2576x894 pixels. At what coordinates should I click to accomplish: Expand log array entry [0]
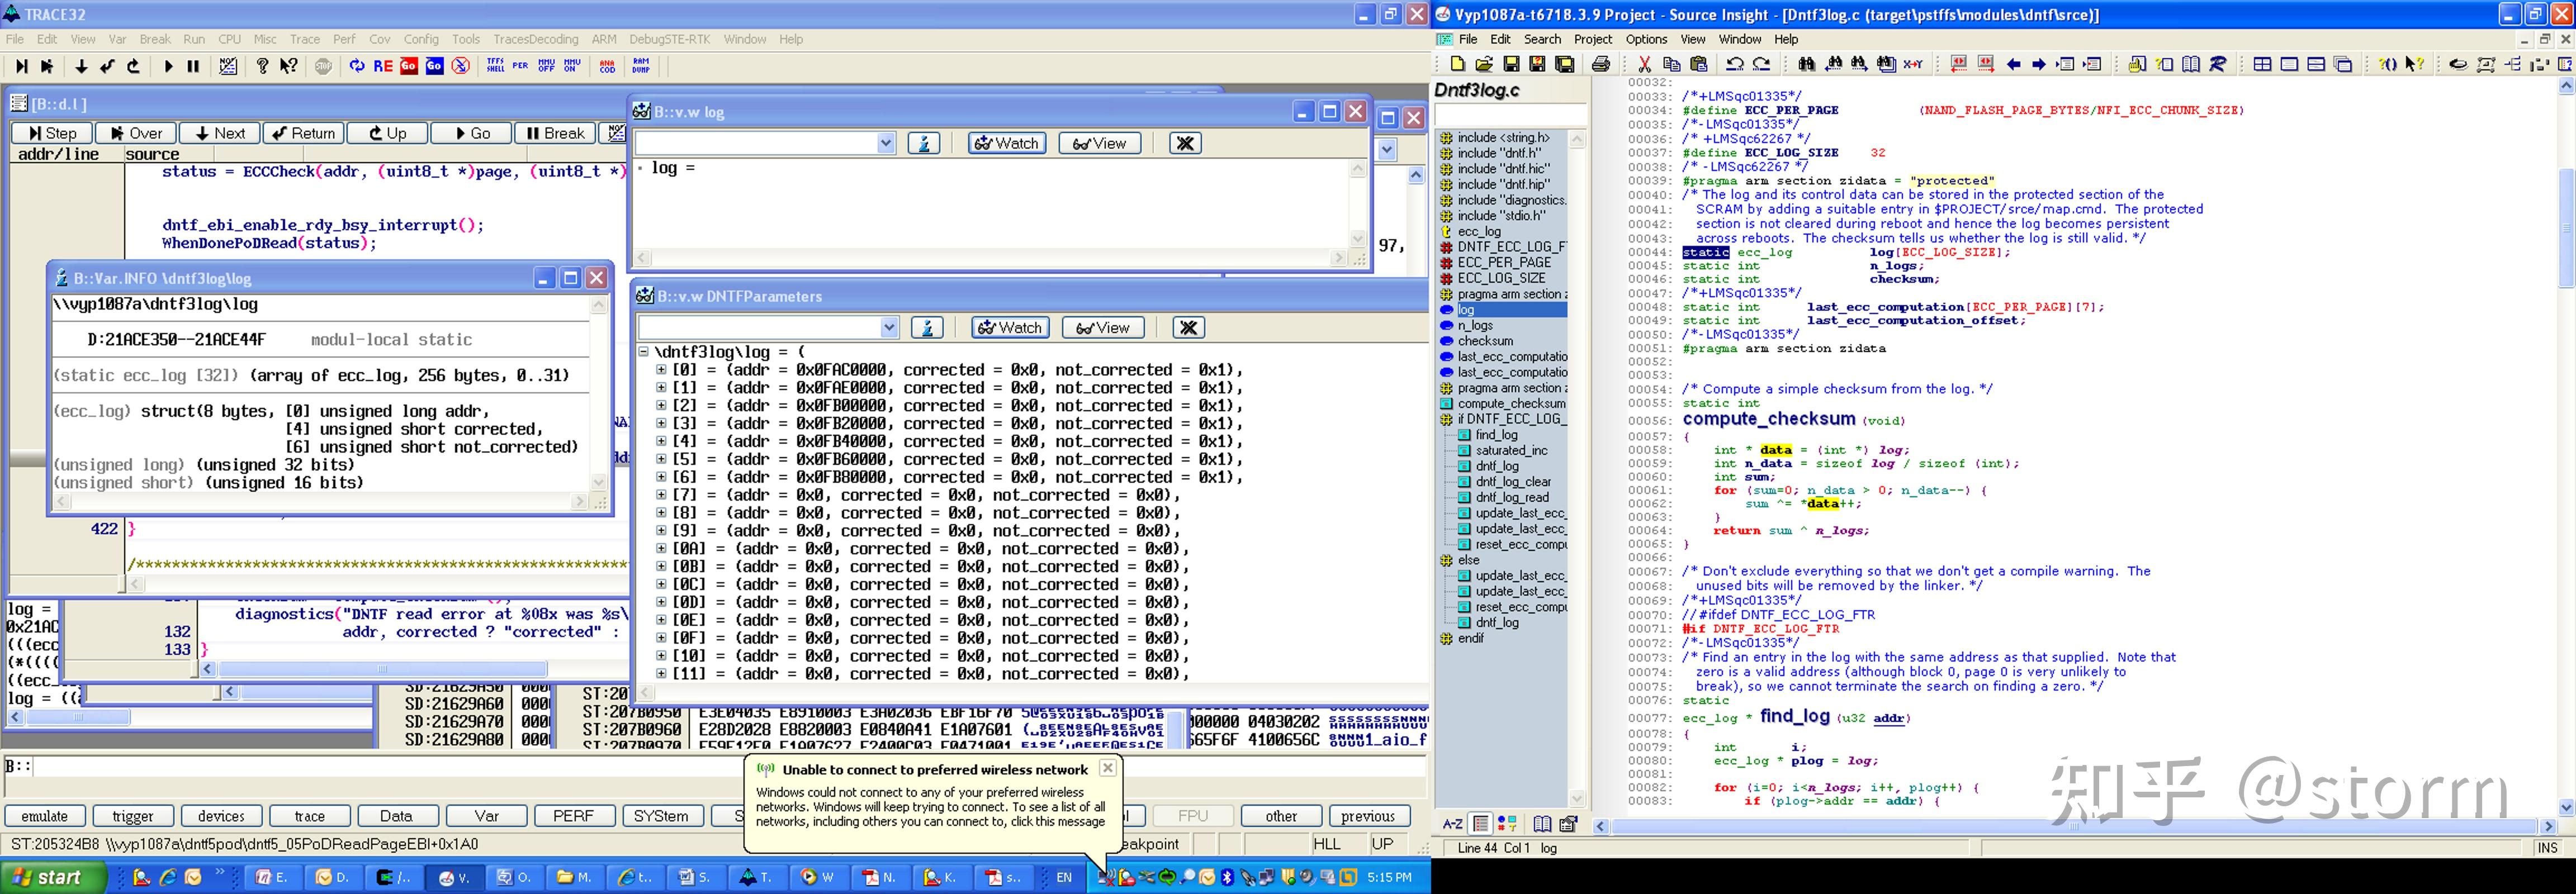661,370
